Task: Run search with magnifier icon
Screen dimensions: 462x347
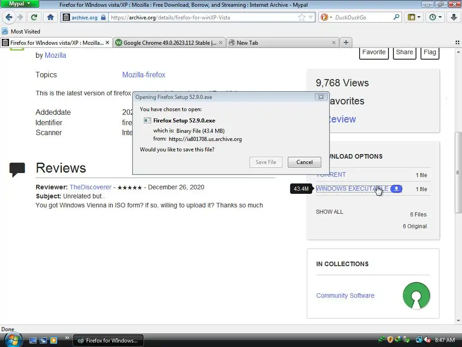Action: tap(397, 18)
